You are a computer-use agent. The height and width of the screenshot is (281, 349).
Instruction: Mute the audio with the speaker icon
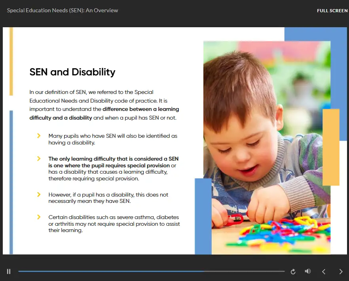307,272
